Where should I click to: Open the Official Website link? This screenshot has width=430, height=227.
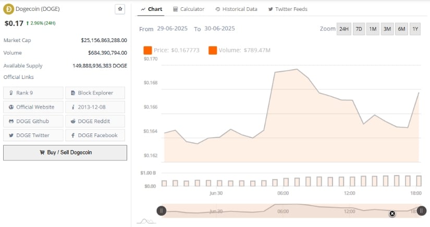(x=33, y=107)
